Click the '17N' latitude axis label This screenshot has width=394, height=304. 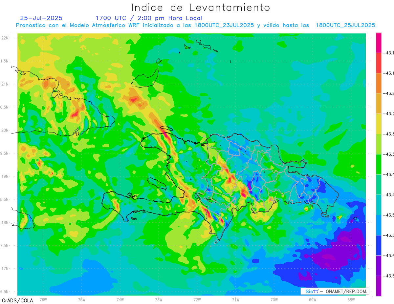pyautogui.click(x=5, y=269)
